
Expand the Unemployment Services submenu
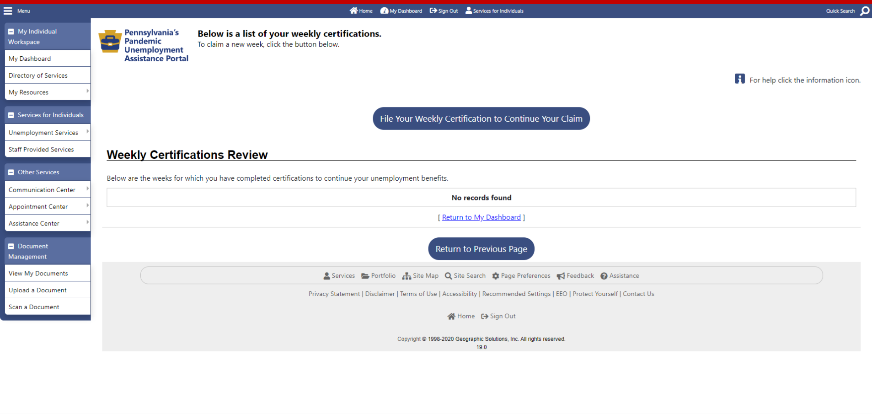point(87,132)
